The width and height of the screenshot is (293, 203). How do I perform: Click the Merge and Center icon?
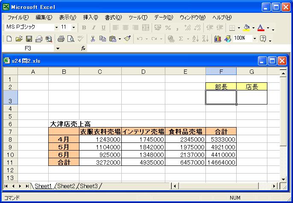coord(146,28)
